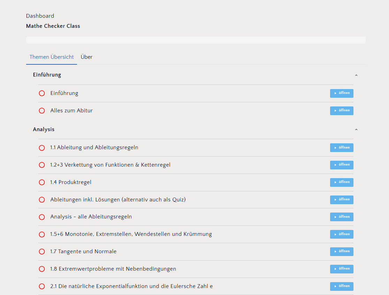Open lesson title 1.4 Produktregel

(x=71, y=182)
